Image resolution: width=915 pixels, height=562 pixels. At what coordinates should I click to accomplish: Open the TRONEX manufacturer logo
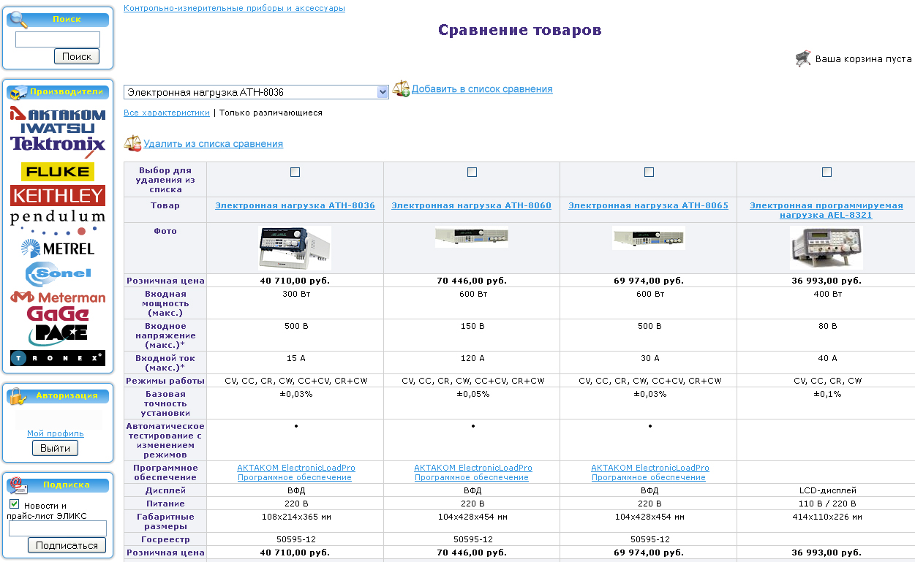pos(58,358)
